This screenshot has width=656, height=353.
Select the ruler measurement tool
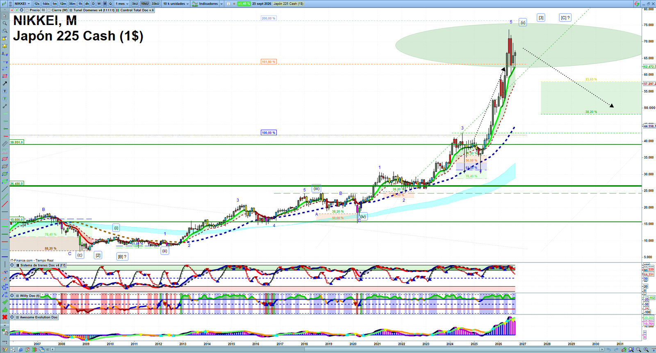point(5,144)
